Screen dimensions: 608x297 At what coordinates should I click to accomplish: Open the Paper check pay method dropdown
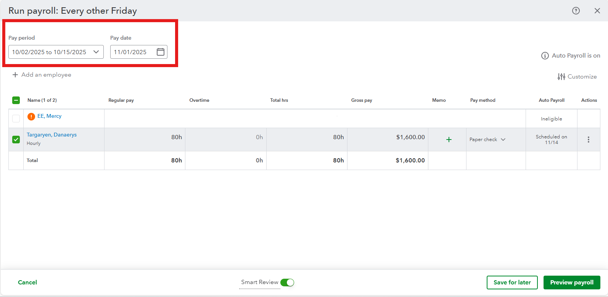pyautogui.click(x=487, y=140)
